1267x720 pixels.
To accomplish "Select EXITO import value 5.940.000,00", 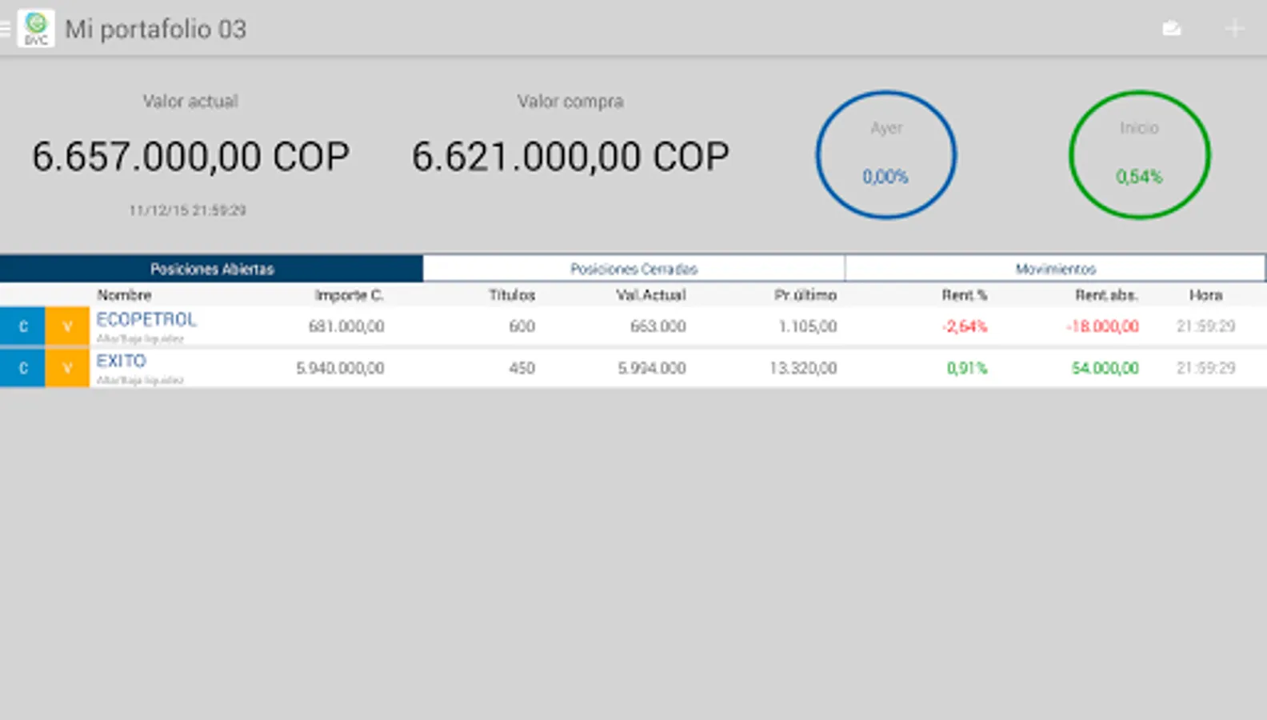I will pyautogui.click(x=340, y=368).
